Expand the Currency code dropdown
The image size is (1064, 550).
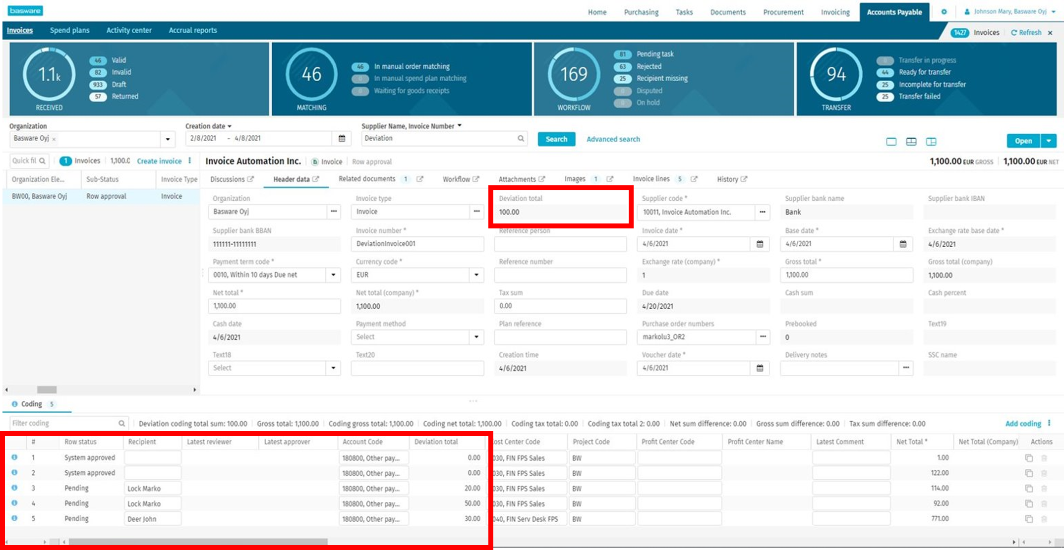click(477, 275)
